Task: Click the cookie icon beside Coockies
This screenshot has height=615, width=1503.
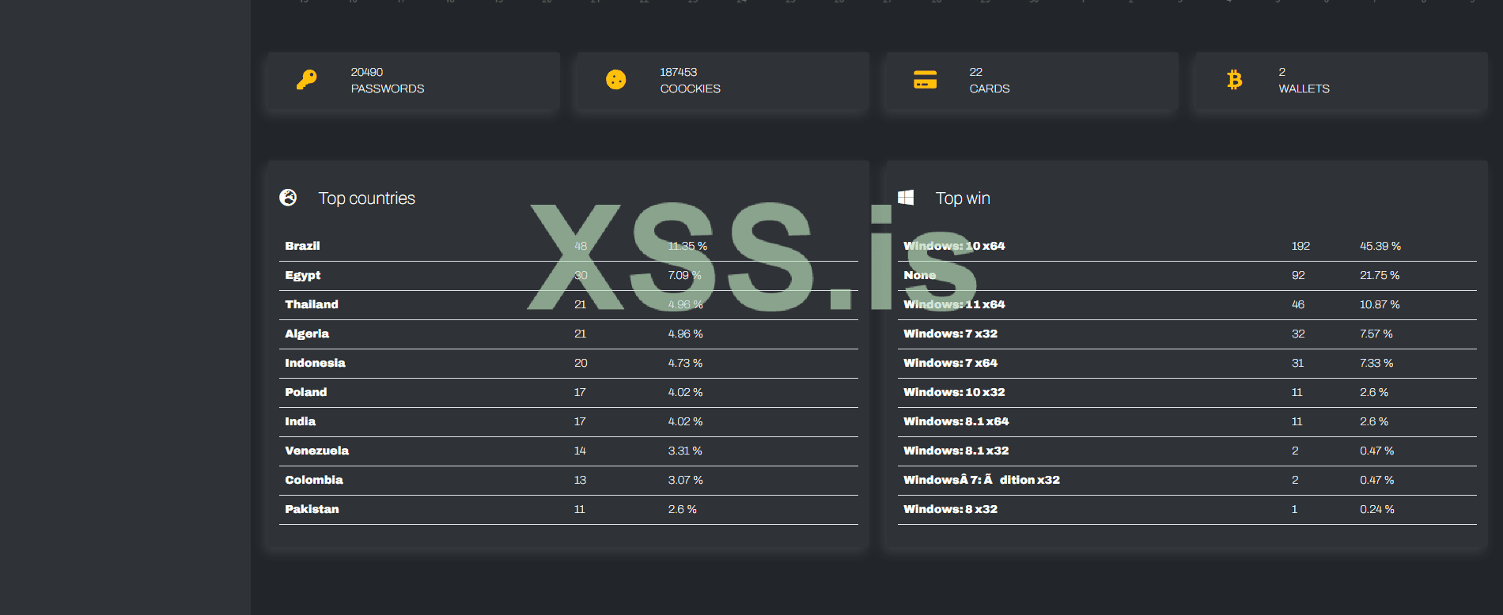Action: coord(616,80)
